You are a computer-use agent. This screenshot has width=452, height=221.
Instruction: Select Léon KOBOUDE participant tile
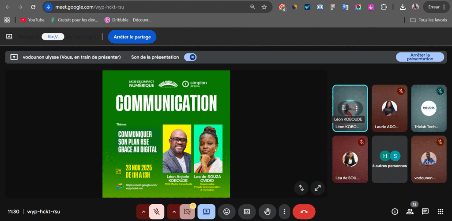(350, 108)
